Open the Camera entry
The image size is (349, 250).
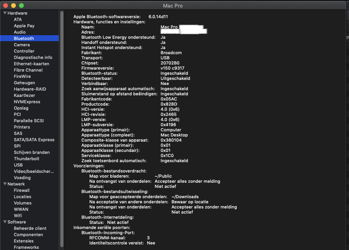tap(21, 45)
